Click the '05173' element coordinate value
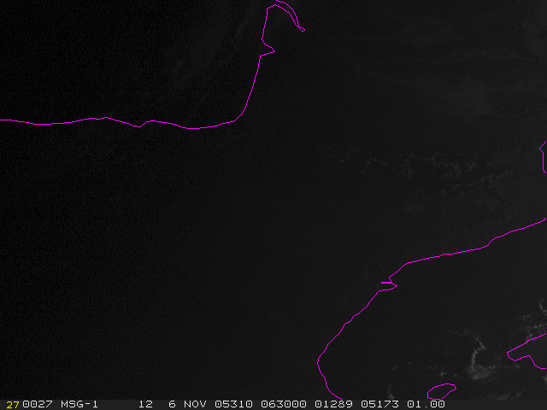This screenshot has height=410, width=547. [x=379, y=404]
